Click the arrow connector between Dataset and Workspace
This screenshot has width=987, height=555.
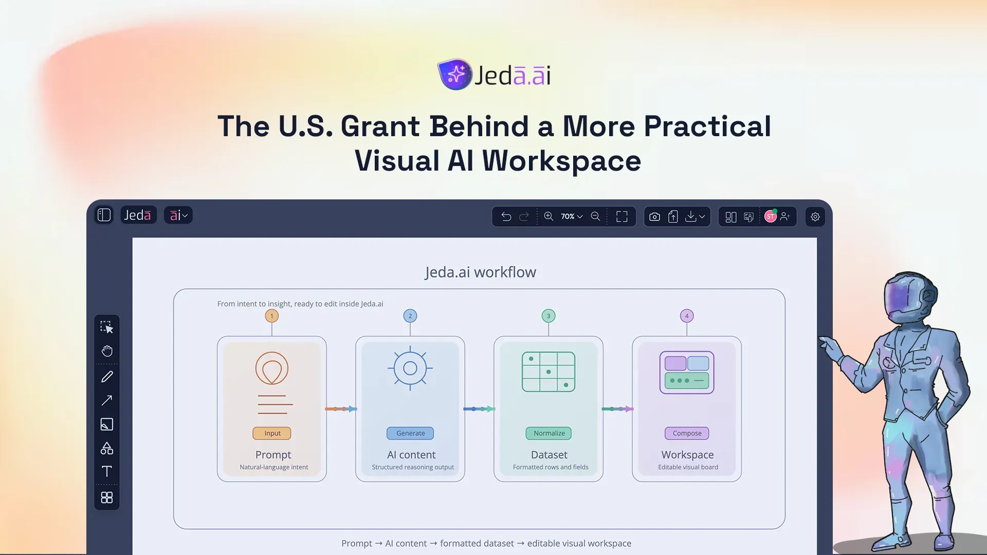(617, 409)
